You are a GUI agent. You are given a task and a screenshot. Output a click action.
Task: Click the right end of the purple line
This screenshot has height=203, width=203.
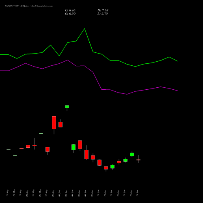point(177,91)
